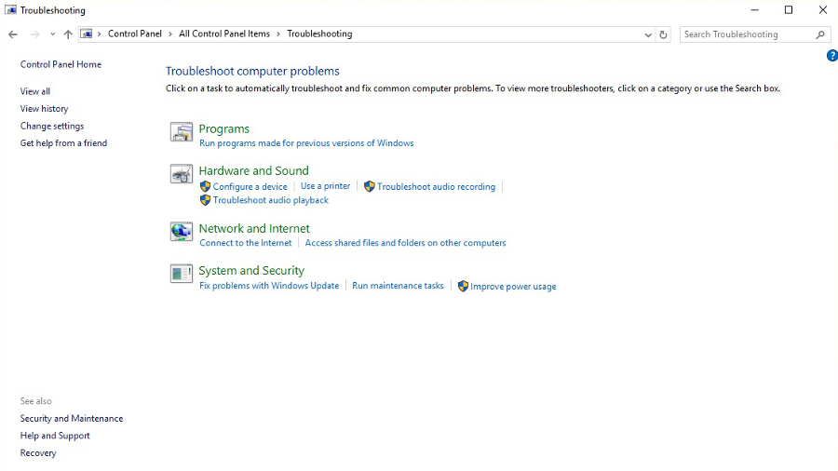
Task: Expand the address bar history dropdown
Action: pos(648,34)
